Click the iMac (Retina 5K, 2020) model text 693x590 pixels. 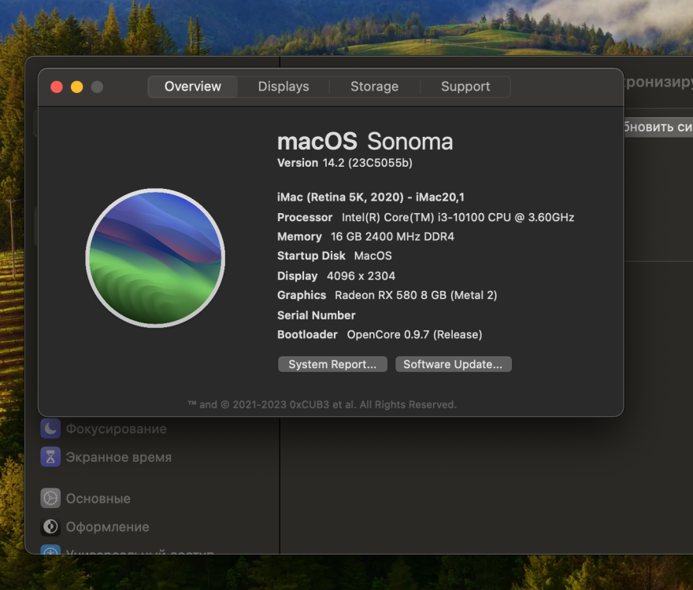tap(371, 197)
